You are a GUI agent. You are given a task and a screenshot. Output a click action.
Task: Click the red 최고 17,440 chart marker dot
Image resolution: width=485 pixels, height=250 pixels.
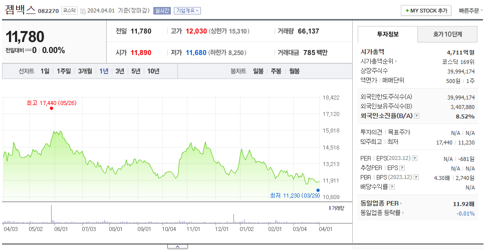(51, 108)
